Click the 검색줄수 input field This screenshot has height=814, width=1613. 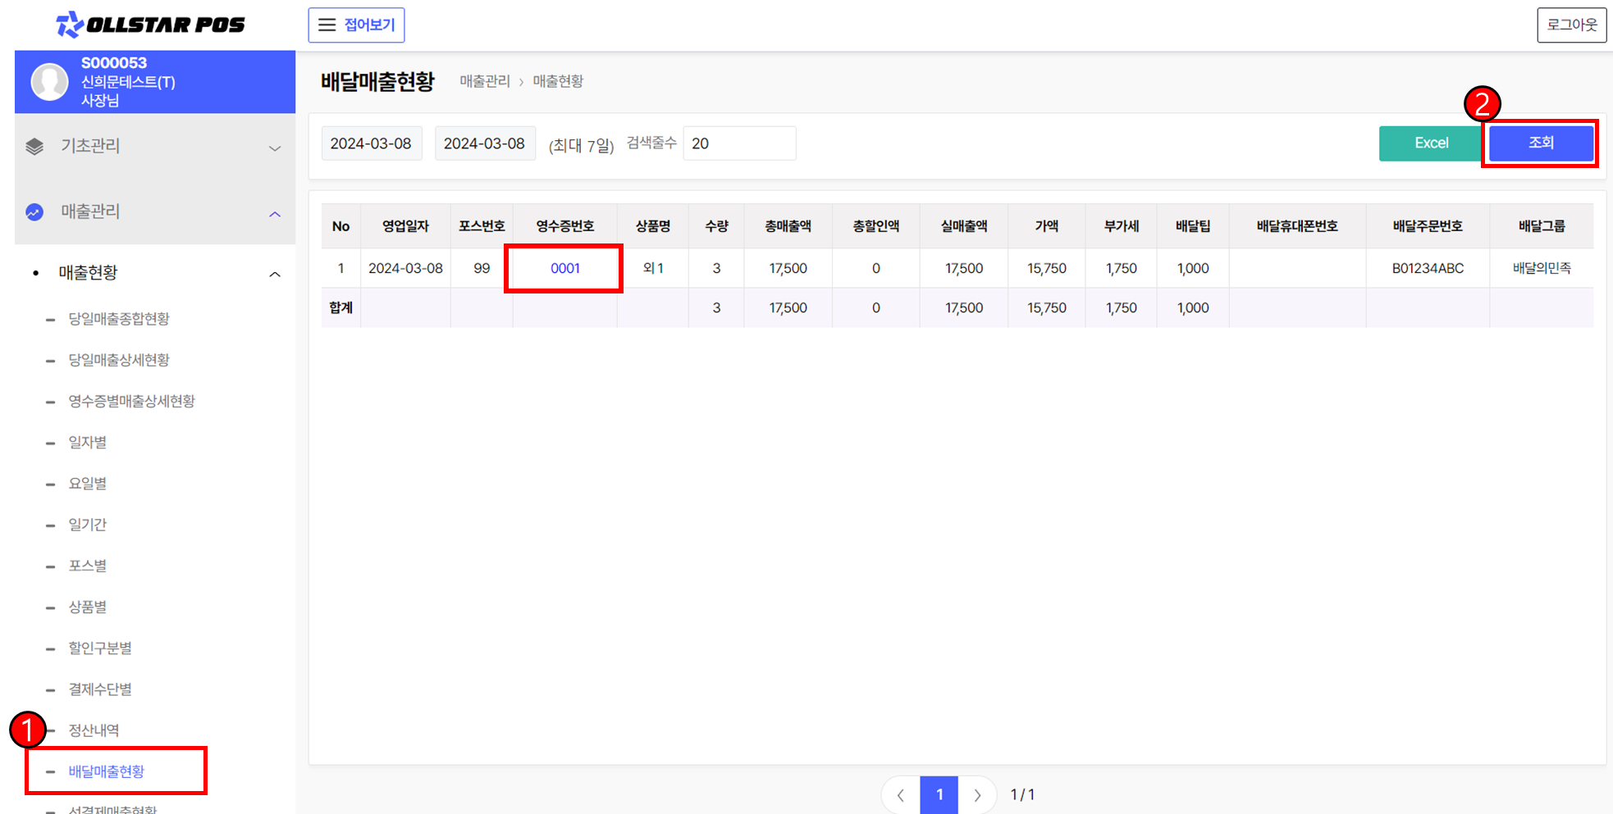point(738,143)
